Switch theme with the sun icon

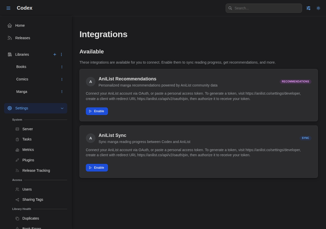(x=318, y=8)
